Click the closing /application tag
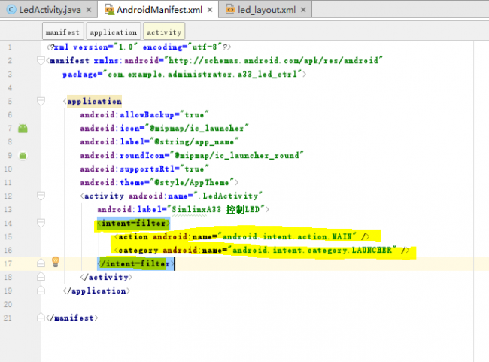This screenshot has width=489, height=362. pos(97,291)
